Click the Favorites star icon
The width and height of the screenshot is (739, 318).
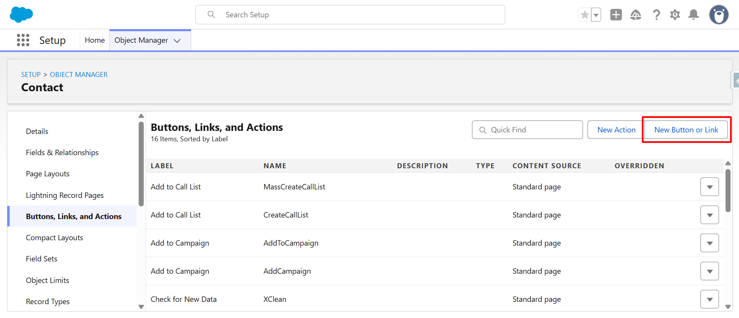point(584,15)
